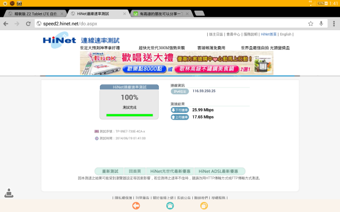340x212 pixels.
Task: Click the 下行速率 download speed badge
Action: (x=180, y=110)
